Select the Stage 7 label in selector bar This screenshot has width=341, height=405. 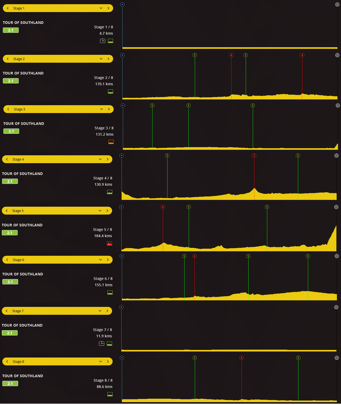tap(18, 311)
